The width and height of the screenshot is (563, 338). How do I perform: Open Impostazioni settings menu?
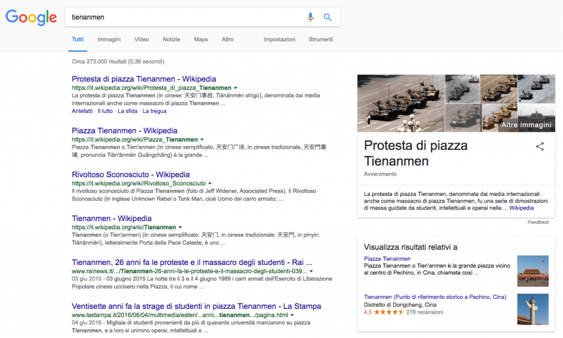279,40
